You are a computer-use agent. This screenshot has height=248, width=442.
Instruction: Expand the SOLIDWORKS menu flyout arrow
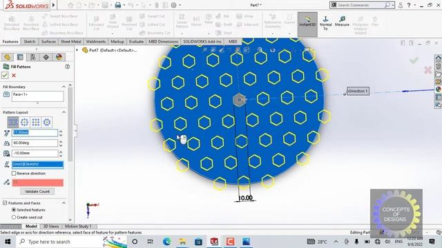[x=54, y=5]
